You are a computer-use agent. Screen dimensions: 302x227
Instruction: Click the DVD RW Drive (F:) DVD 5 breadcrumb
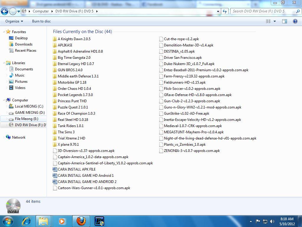tap(74, 11)
